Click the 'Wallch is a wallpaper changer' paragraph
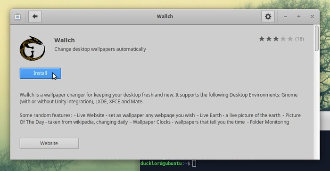 tap(158, 98)
